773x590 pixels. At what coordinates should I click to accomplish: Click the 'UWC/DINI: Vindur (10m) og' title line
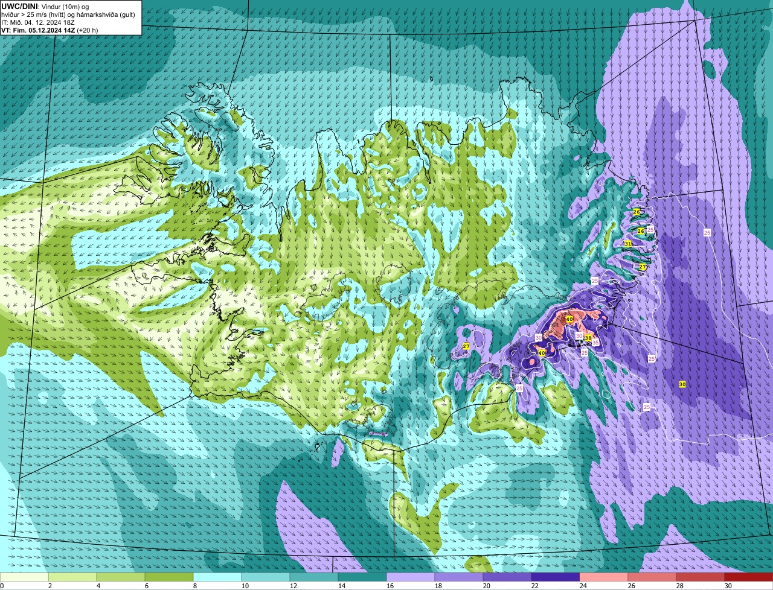click(x=45, y=6)
